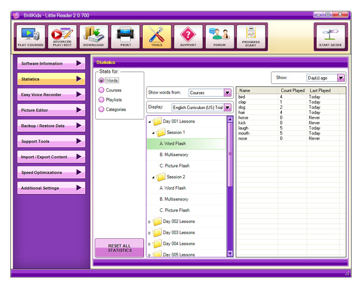Select the 'kick' row in word list
This screenshot has width=362, height=289.
pos(291,123)
